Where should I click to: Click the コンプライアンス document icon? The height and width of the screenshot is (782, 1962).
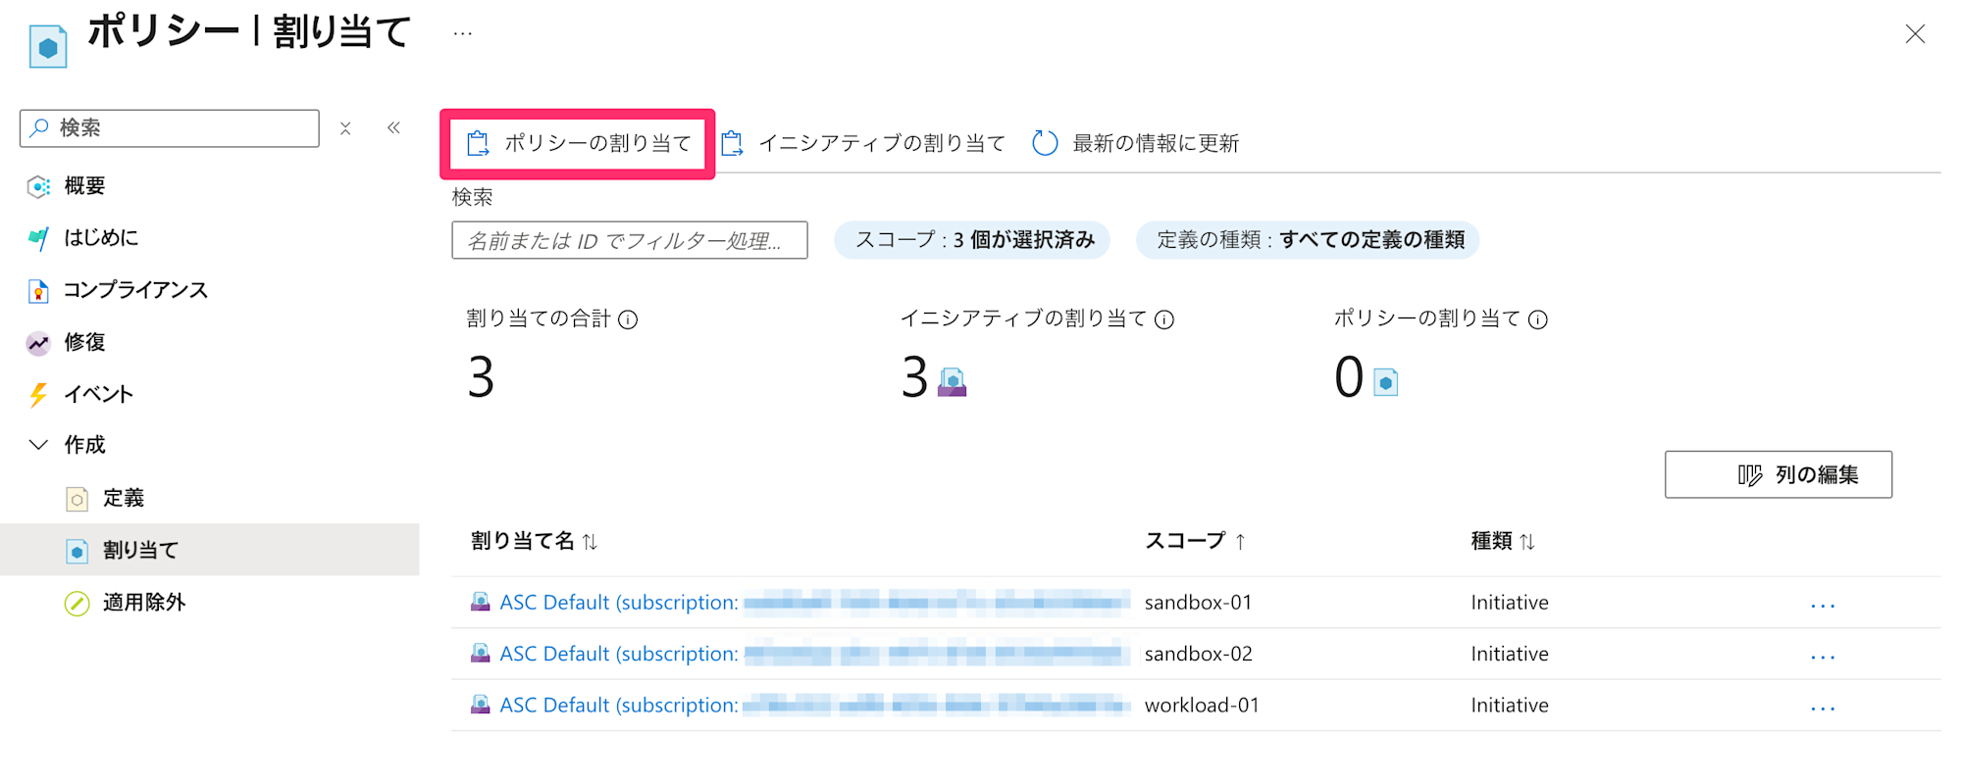coord(38,291)
